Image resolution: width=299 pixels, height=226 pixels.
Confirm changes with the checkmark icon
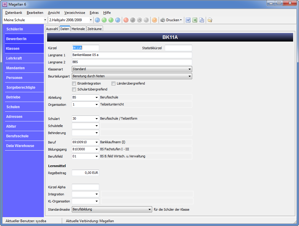click(139, 20)
